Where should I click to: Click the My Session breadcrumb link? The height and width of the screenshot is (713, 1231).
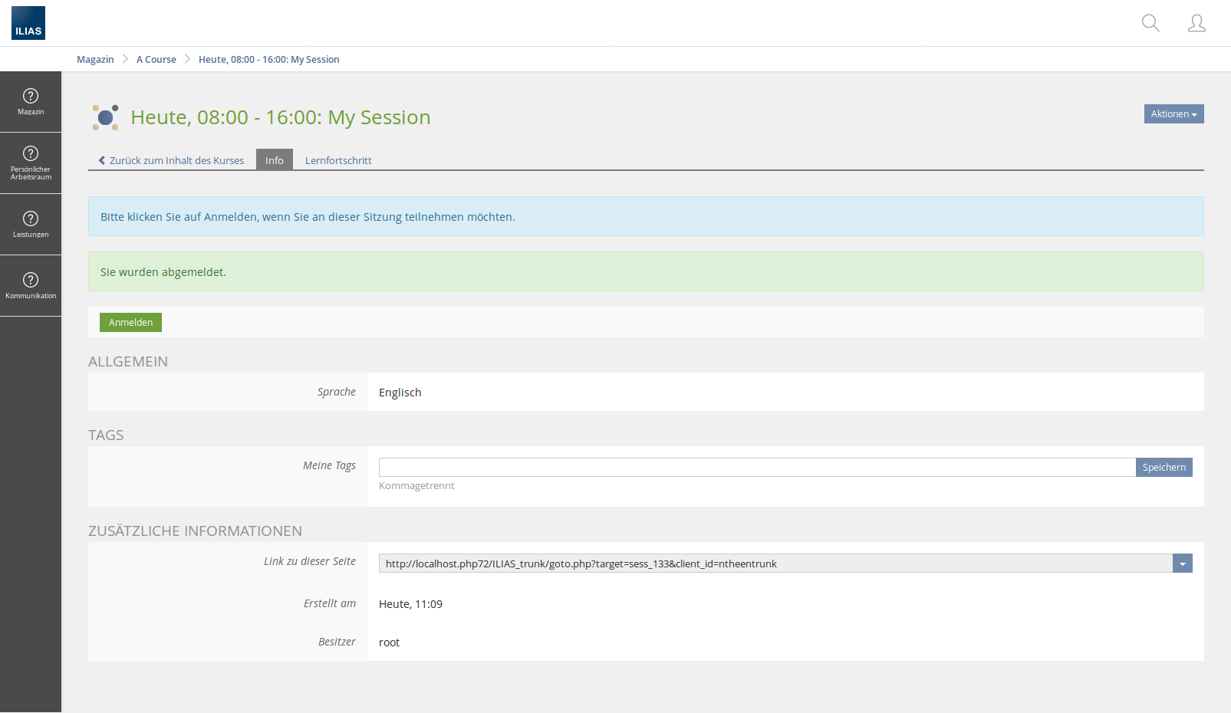[268, 60]
